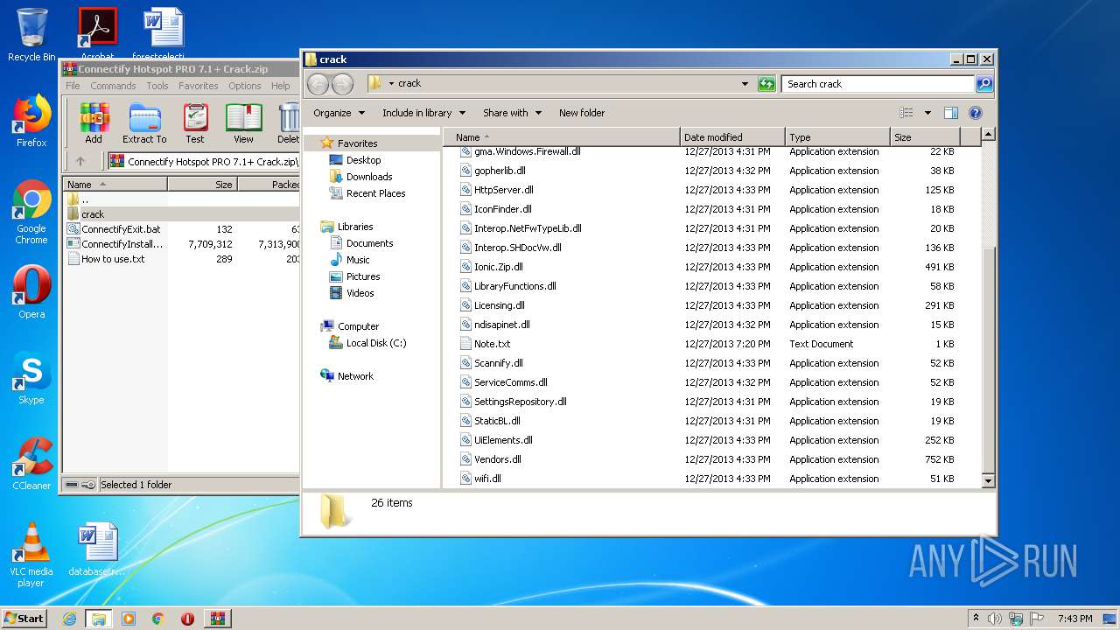Select ConnectifyExit.bat in WinRAR
Image resolution: width=1120 pixels, height=630 pixels.
121,229
